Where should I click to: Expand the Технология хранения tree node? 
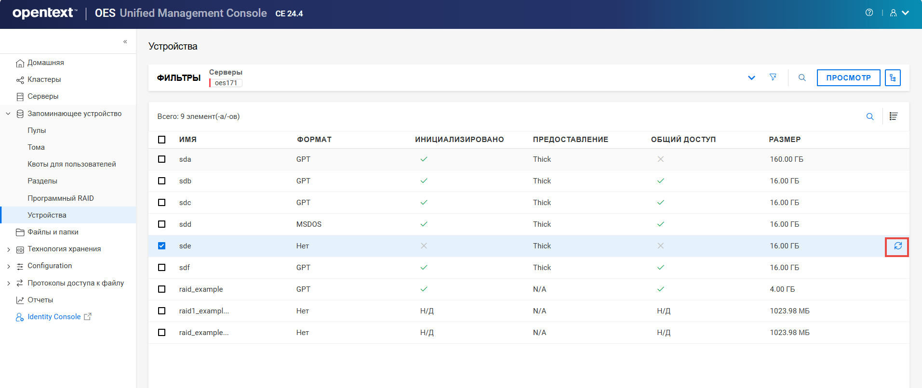[9, 249]
